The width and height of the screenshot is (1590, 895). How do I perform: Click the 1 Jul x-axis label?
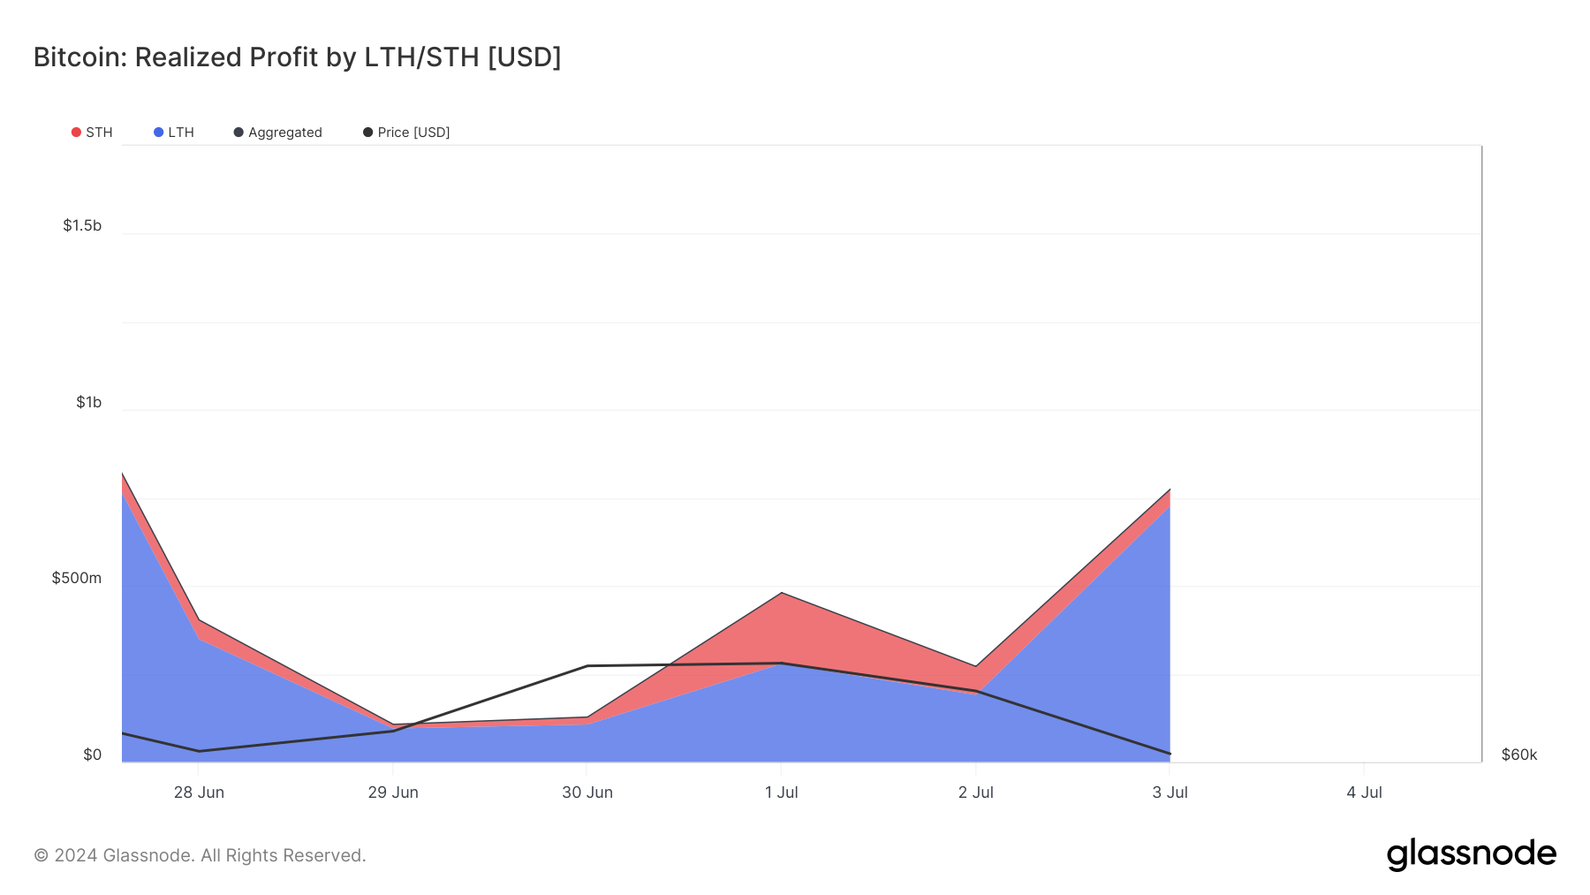pos(782,793)
